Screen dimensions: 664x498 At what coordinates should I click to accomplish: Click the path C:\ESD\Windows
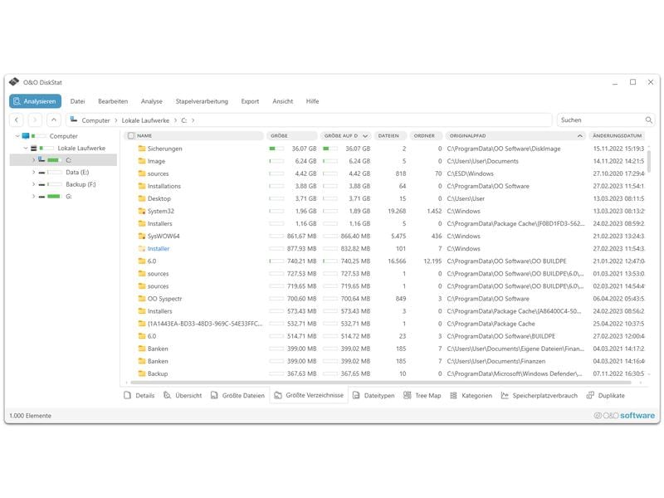470,174
